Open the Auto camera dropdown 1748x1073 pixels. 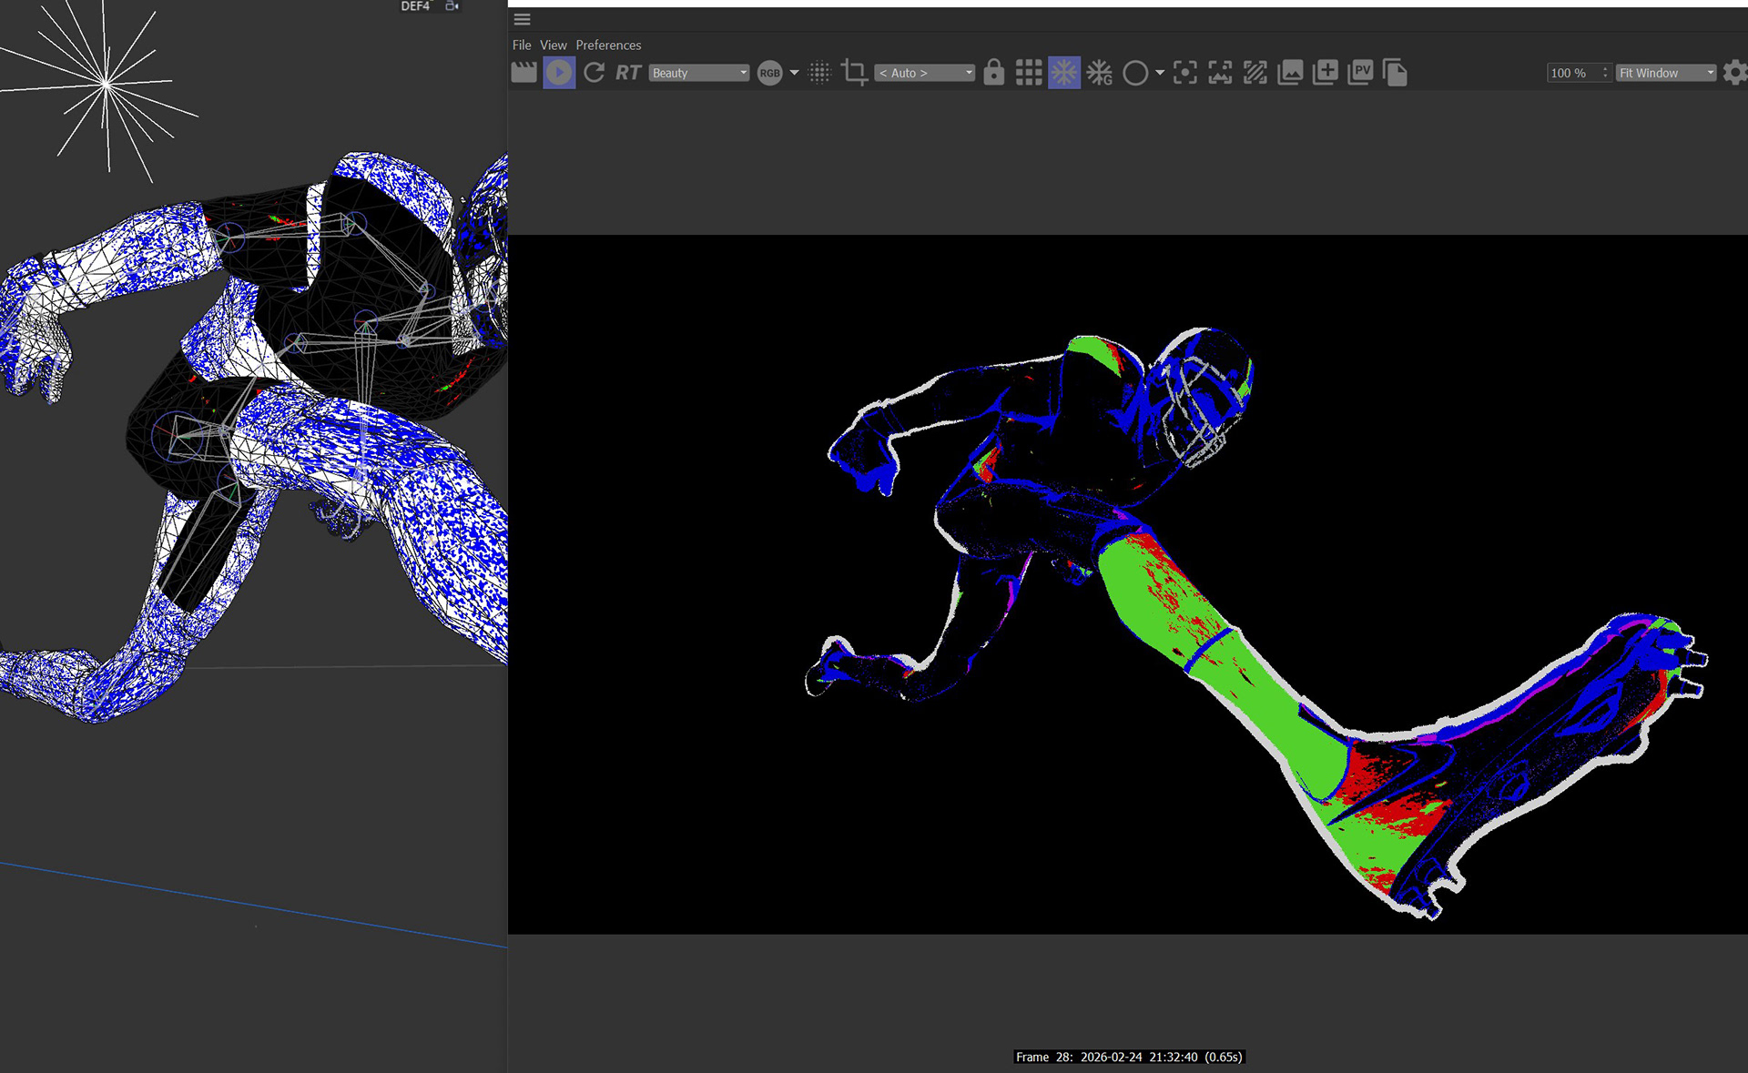(924, 73)
